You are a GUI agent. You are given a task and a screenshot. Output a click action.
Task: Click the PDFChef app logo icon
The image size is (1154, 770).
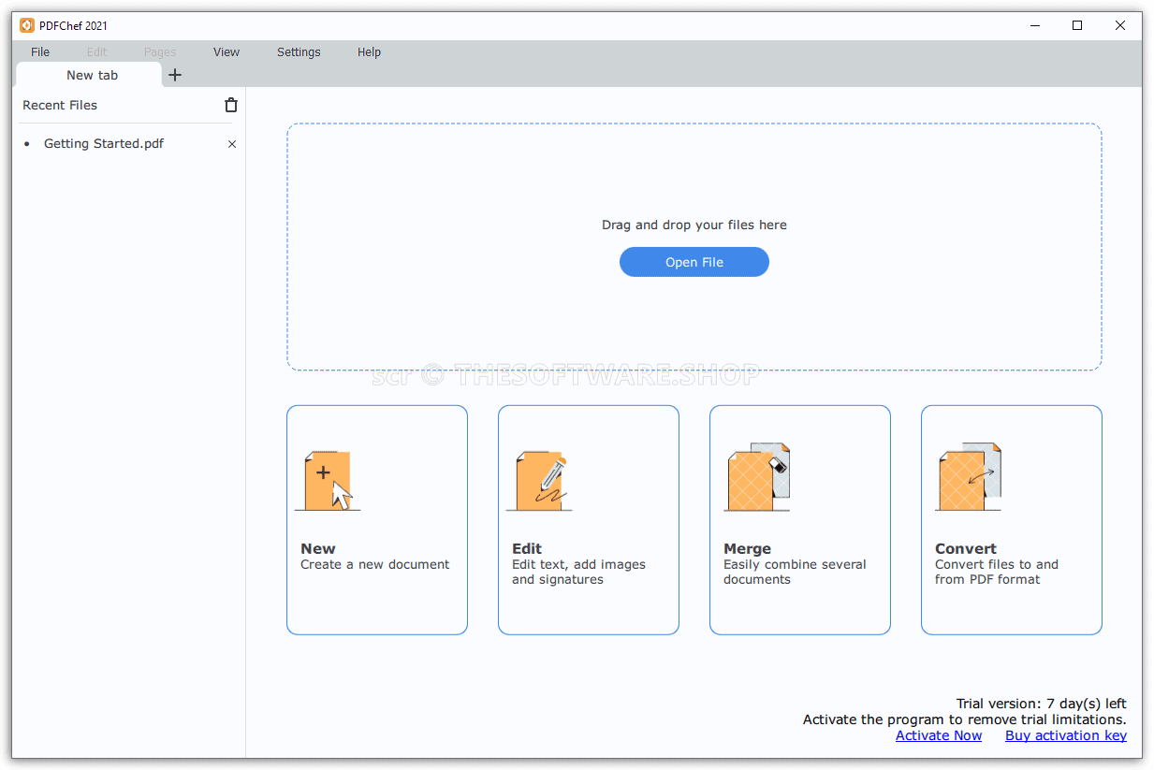point(27,25)
